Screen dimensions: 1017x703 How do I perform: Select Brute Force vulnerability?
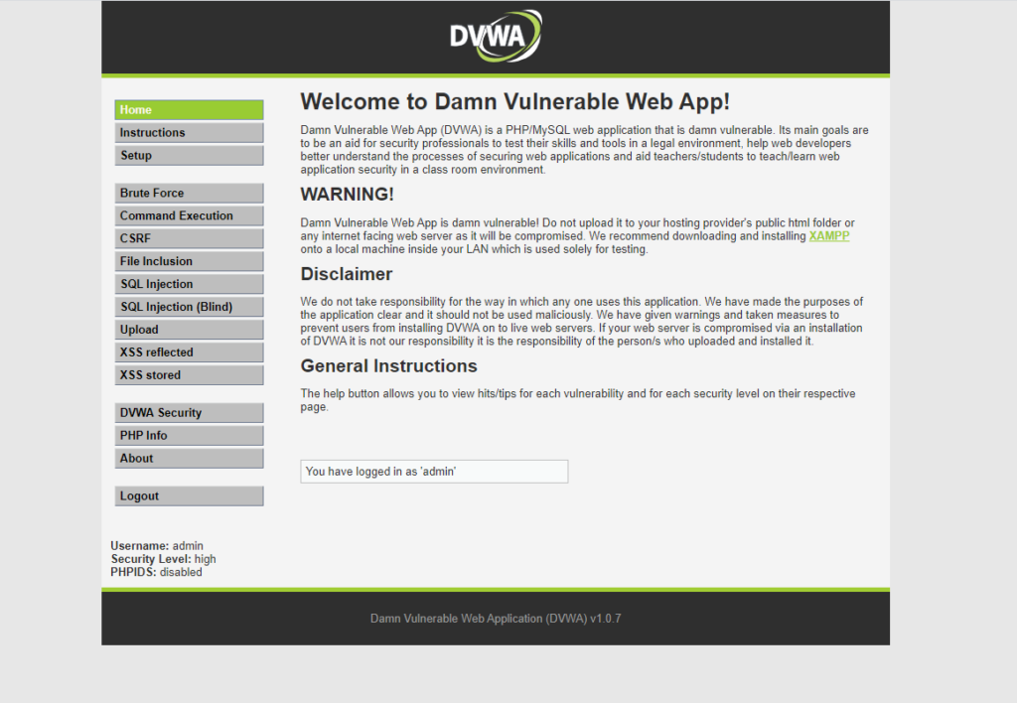(x=189, y=193)
